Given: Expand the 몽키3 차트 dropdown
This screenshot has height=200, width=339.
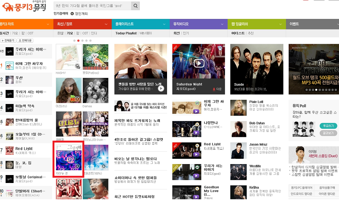Looking at the screenshot, I should [x=48, y=24].
